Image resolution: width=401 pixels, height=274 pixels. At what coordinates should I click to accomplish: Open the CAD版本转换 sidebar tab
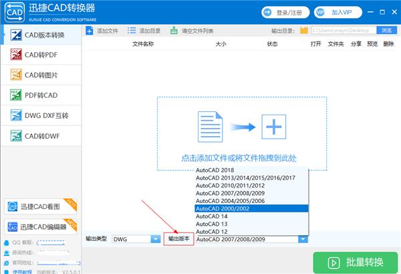pyautogui.click(x=41, y=35)
